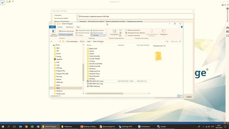Select the IdealPLM item in the tree

pos(59,59)
